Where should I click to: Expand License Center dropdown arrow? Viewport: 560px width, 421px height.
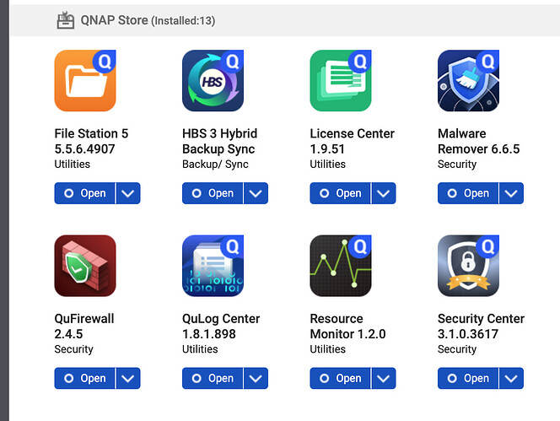pos(384,193)
